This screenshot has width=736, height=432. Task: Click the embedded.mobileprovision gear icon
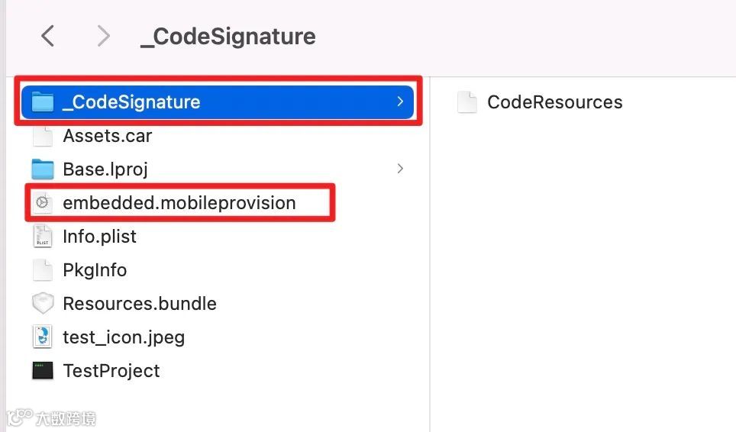43,203
